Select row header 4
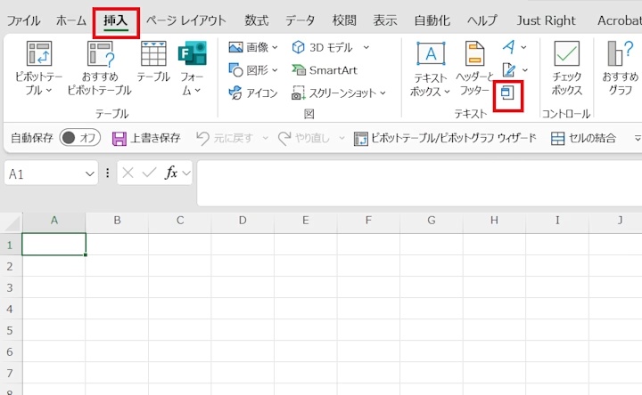 [x=10, y=309]
